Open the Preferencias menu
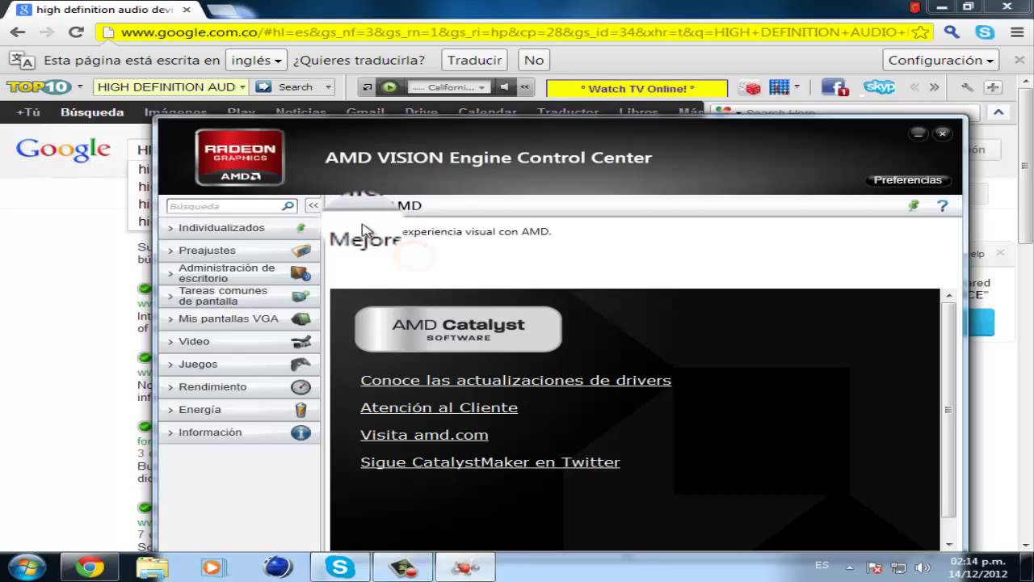This screenshot has height=582, width=1034. pos(908,180)
